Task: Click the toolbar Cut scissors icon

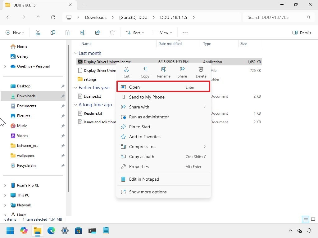Action: pos(38,33)
